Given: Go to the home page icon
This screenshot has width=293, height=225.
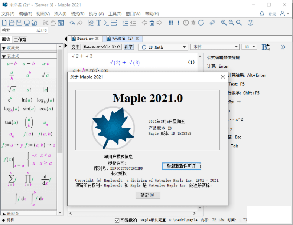Looking at the screenshot, I should tap(152, 23).
